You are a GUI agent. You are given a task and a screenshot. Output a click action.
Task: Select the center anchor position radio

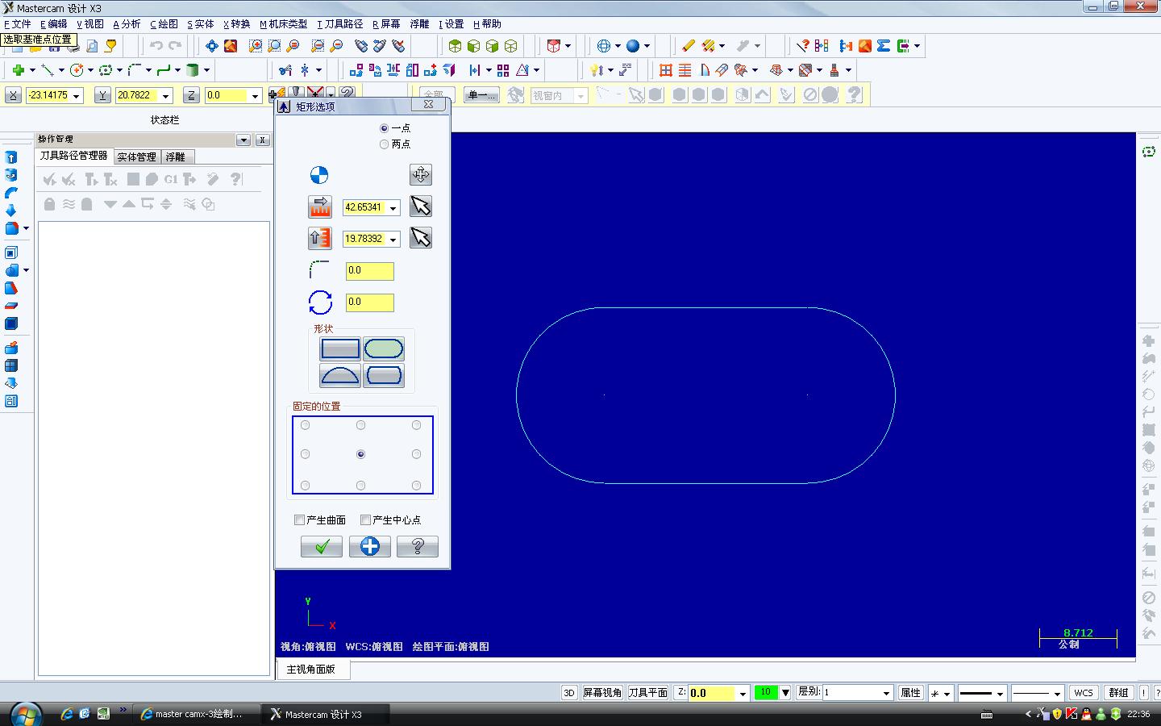click(x=360, y=454)
